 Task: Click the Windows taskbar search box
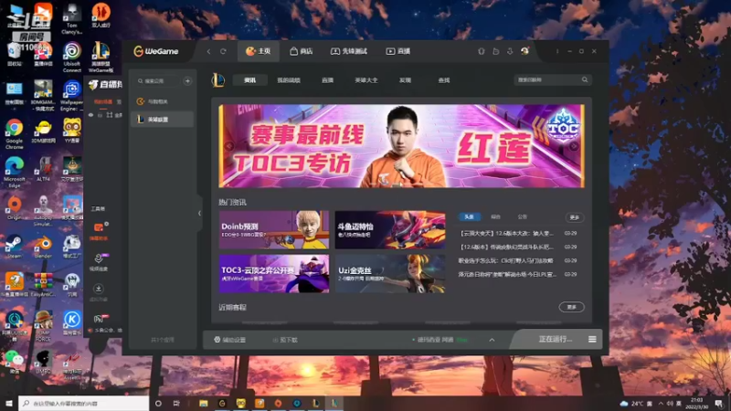coord(84,403)
